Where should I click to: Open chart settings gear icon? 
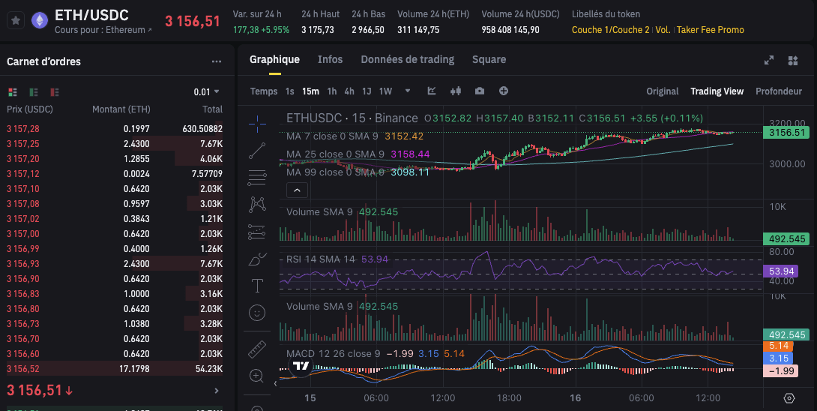pyautogui.click(x=789, y=398)
